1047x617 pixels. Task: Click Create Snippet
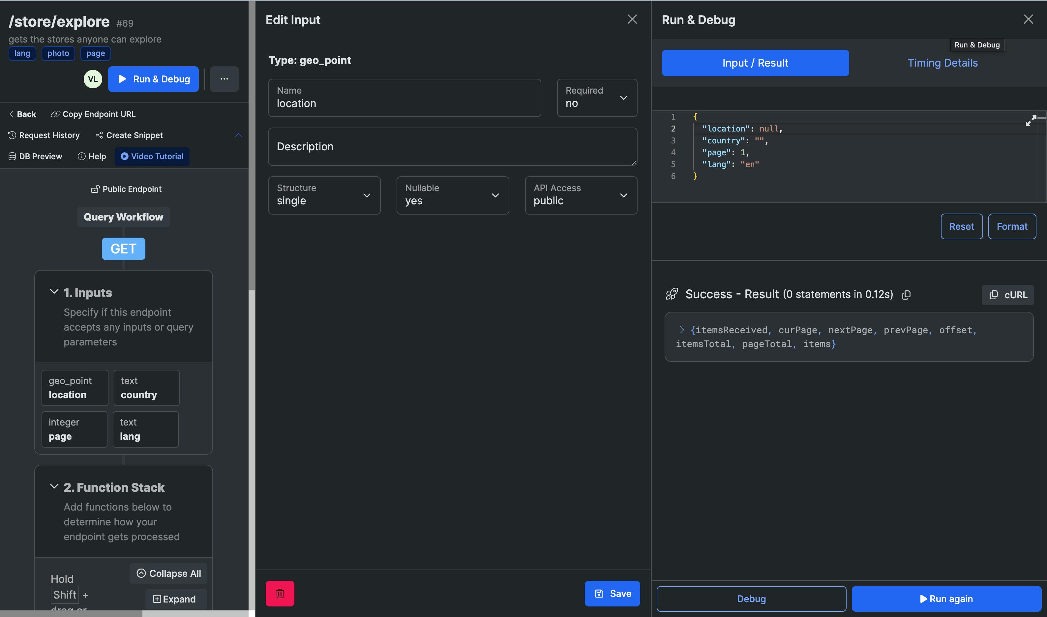(x=129, y=135)
